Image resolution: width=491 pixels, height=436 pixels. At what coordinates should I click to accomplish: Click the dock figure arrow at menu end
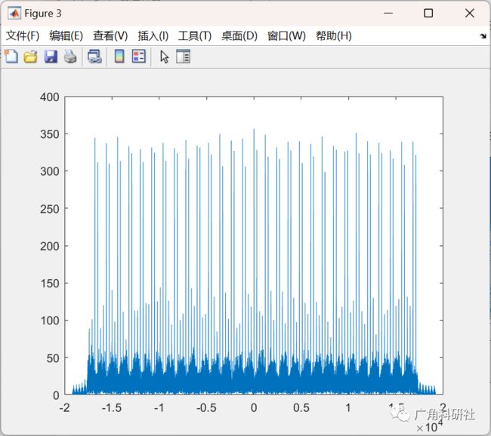pyautogui.click(x=483, y=36)
